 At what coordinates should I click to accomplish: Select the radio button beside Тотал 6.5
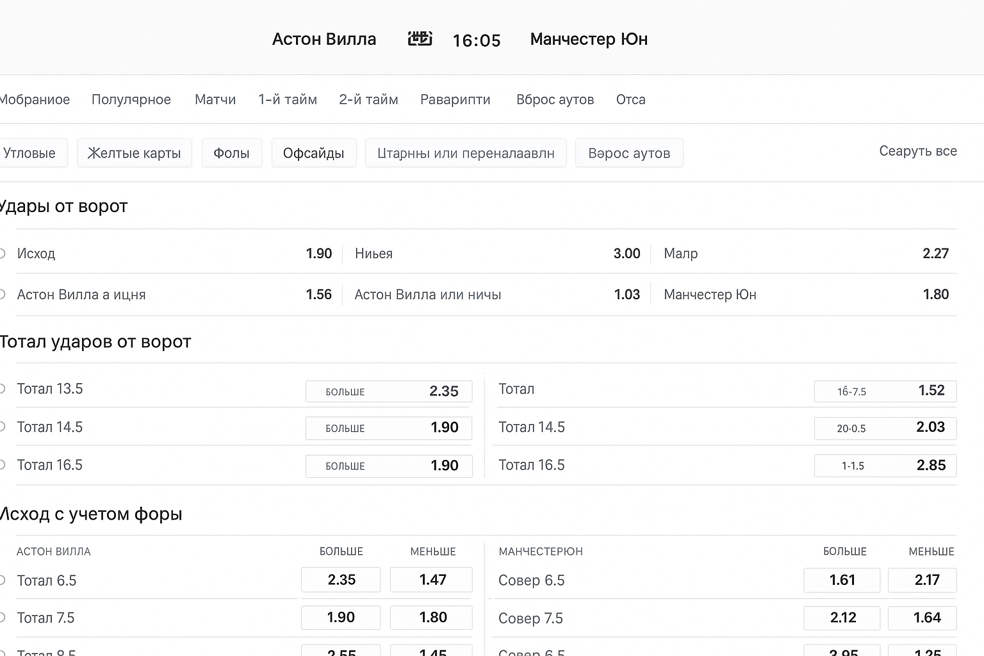click(x=3, y=580)
